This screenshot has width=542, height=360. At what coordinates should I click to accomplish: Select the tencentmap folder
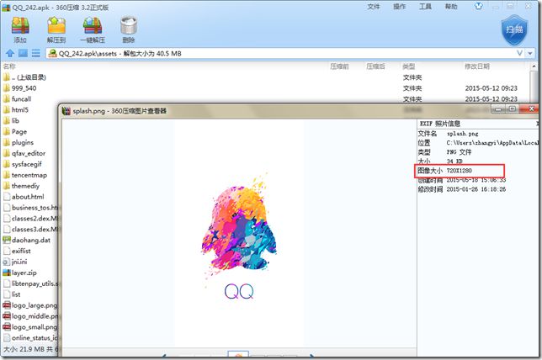coord(25,175)
